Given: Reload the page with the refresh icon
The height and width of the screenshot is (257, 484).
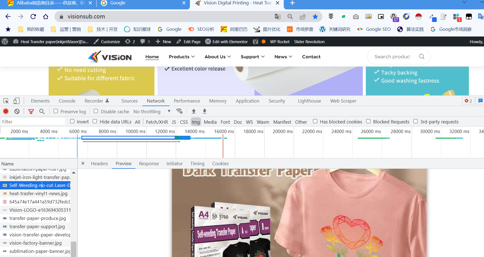Looking at the screenshot, I should tap(33, 16).
